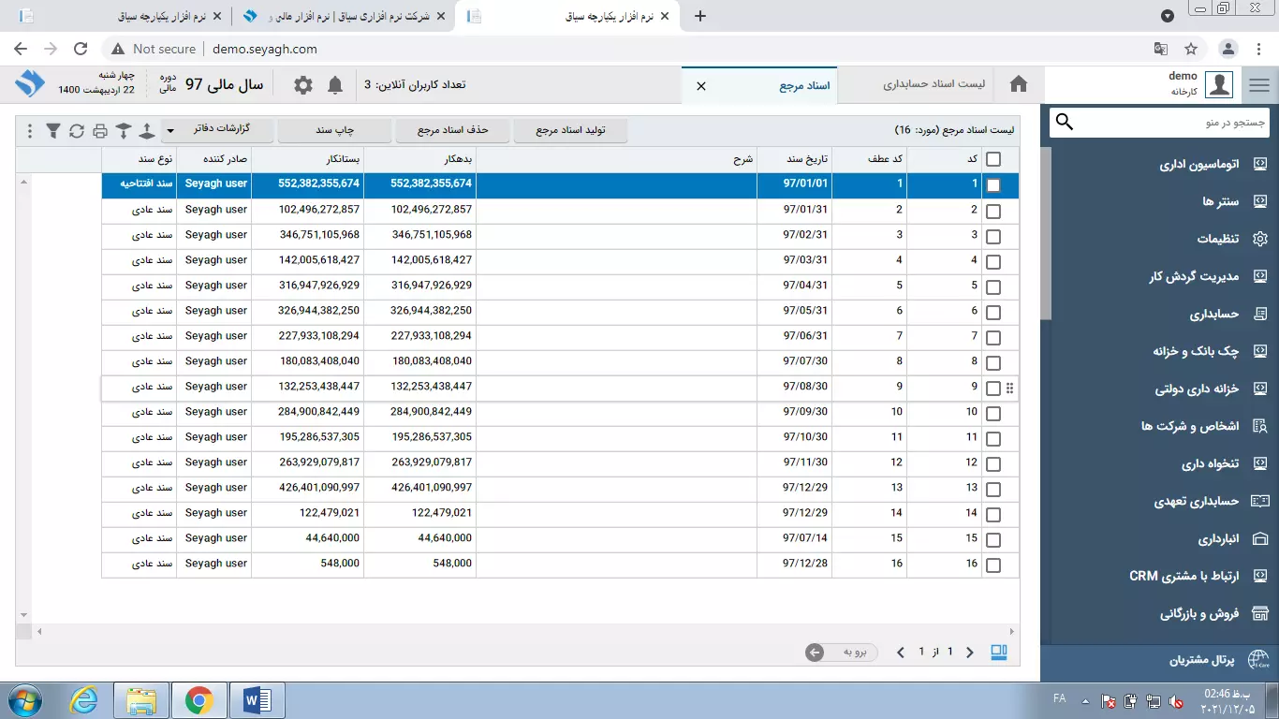
Task: Toggle the hamburger sidebar menu
Action: tap(1258, 85)
